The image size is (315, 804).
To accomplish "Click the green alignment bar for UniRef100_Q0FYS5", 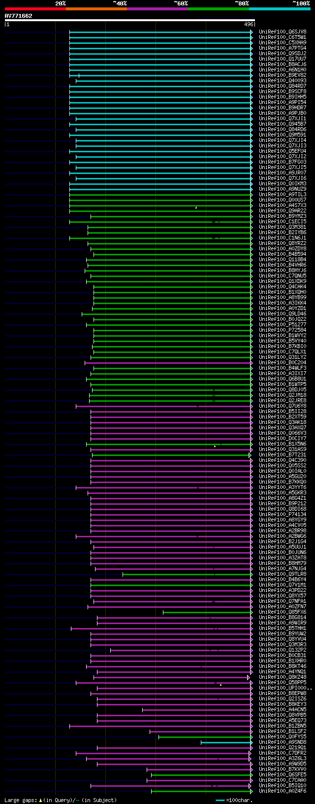I will pyautogui.click(x=205, y=736).
